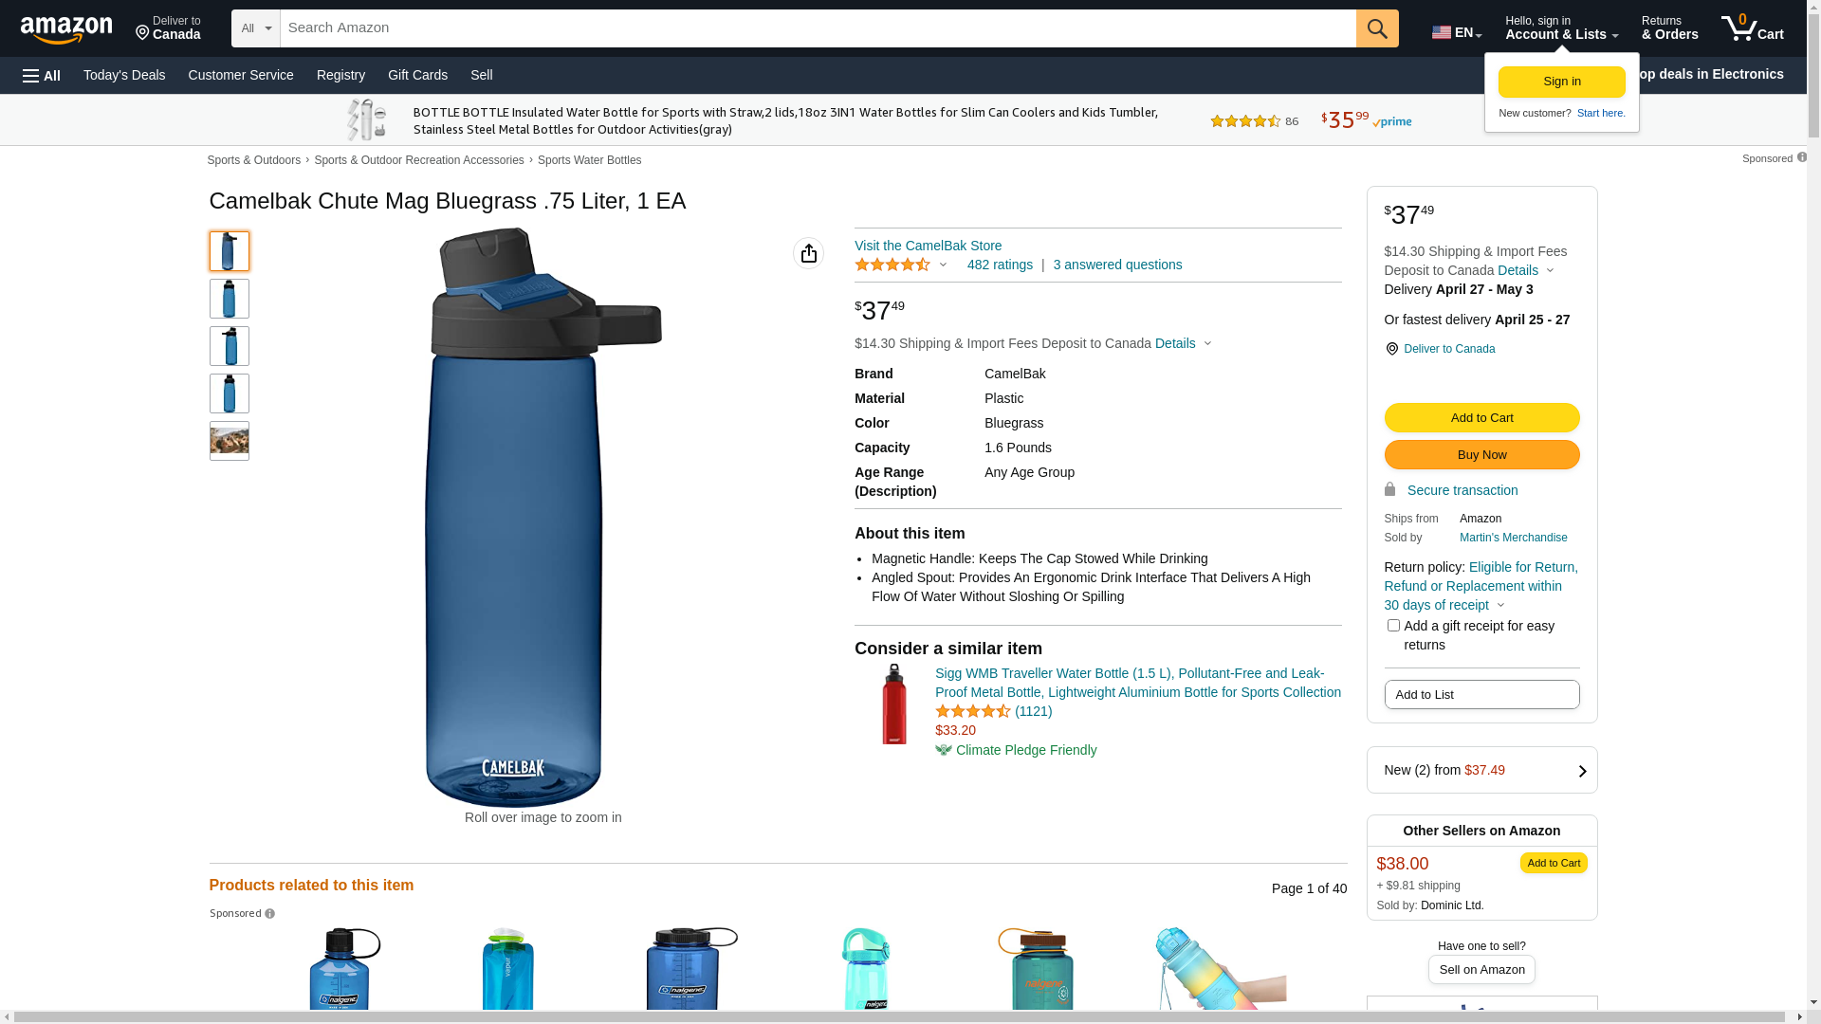Click the Amazon logo home icon
This screenshot has height=1024, width=1821.
[x=66, y=29]
